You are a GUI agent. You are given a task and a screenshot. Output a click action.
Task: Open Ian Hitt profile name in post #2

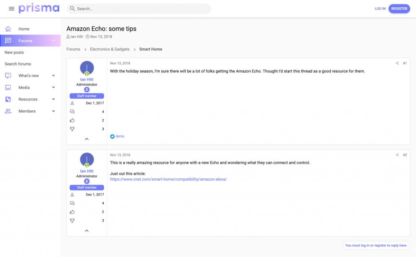point(87,171)
